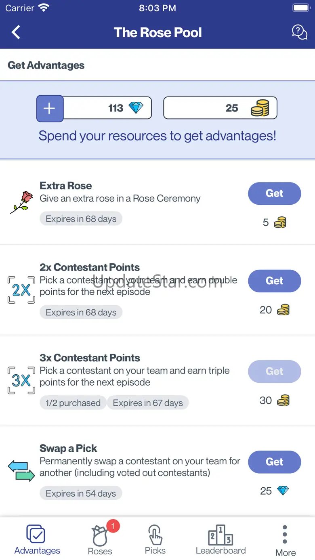Screen dimensions: 315x560
Task: Tap the plus button to add diamonds
Action: [50, 108]
